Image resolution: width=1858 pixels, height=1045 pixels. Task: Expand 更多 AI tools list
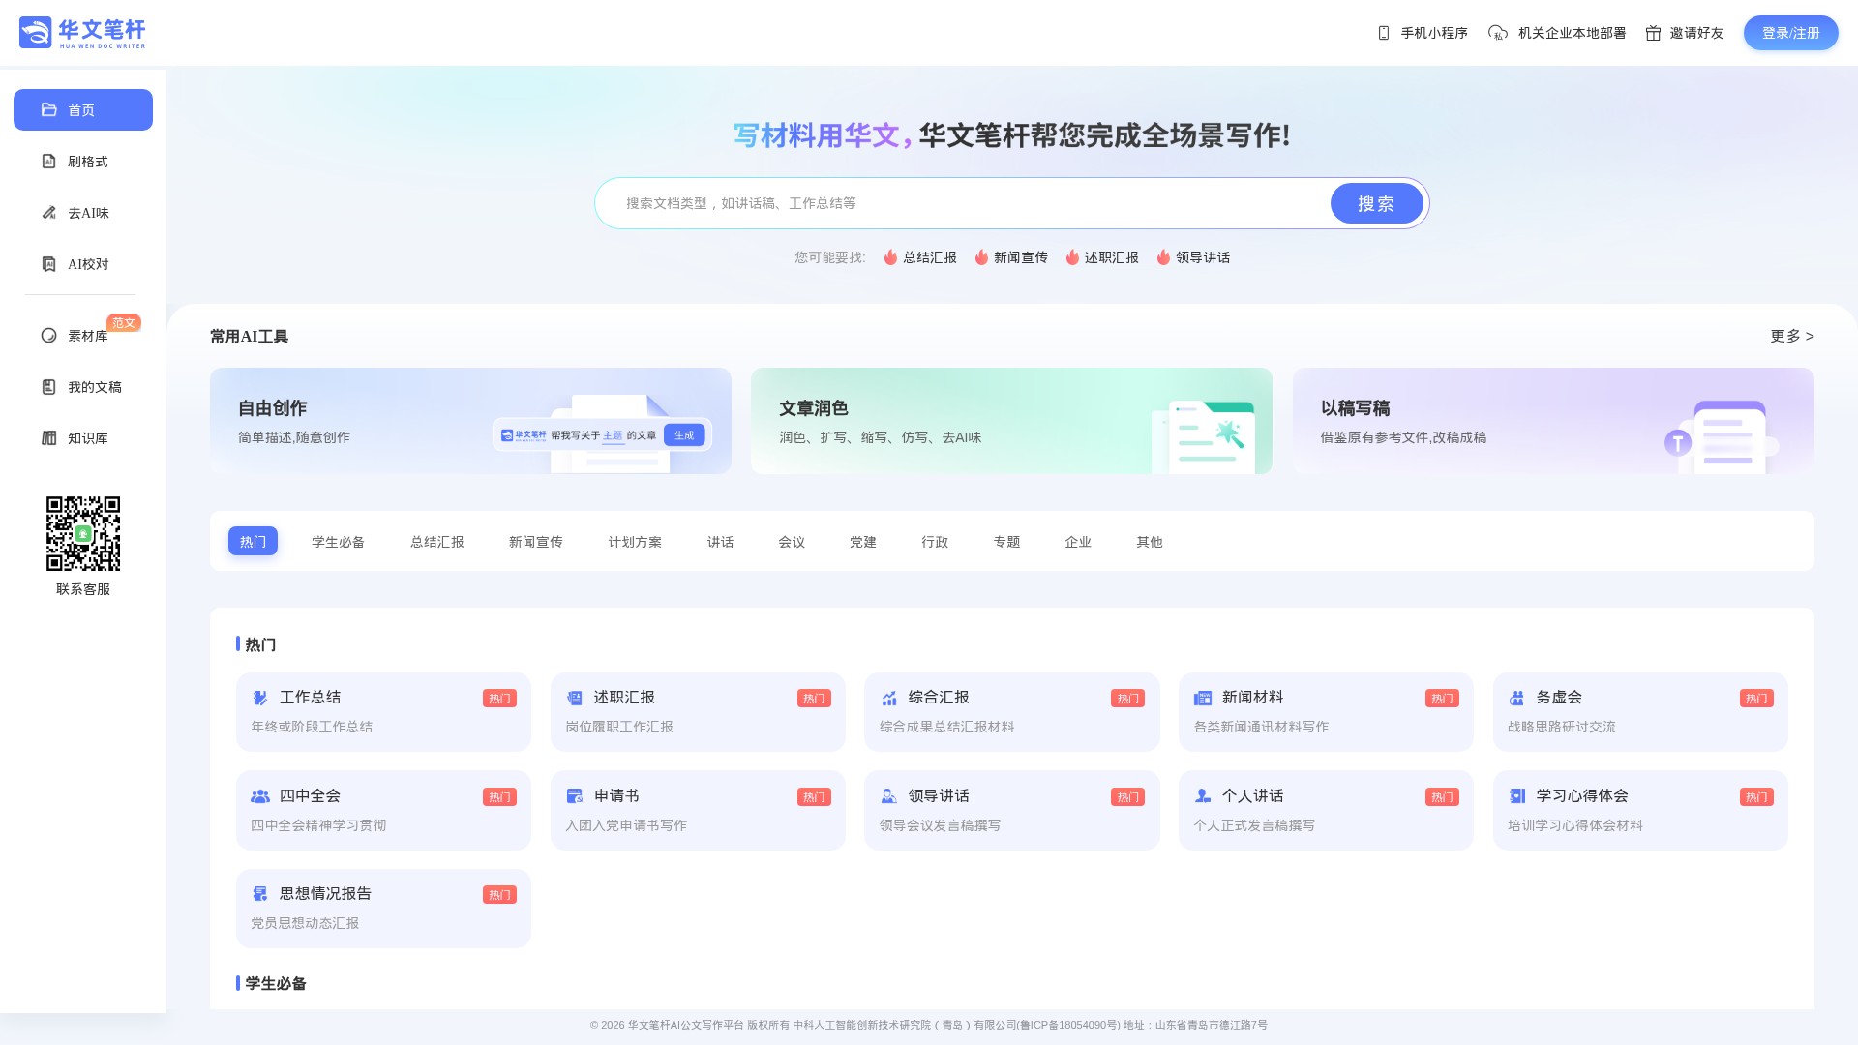tap(1791, 336)
